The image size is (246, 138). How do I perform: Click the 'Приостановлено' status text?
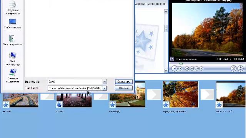[186, 59]
